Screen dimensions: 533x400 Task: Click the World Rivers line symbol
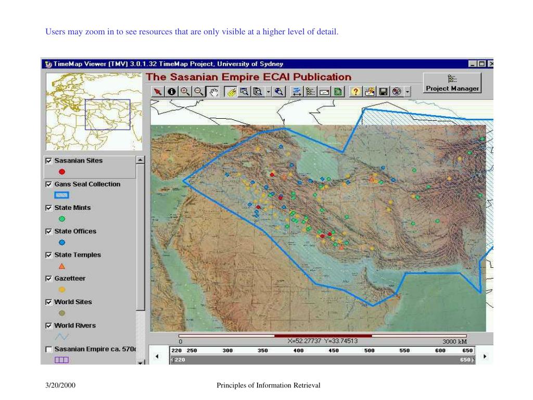pyautogui.click(x=61, y=337)
